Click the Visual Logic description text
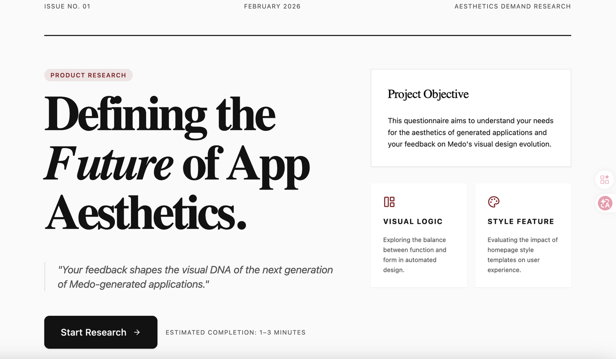The image size is (616, 359). pyautogui.click(x=414, y=255)
